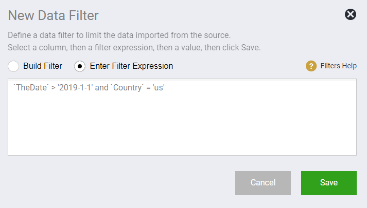
Task: Open Filters Help question mark icon
Action: (311, 66)
